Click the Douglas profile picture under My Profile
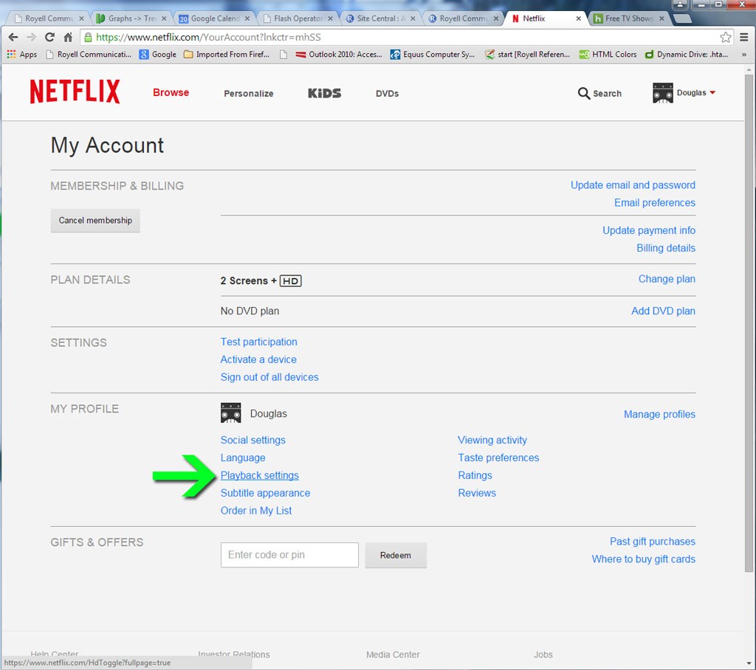Viewport: 756px width, 670px height. click(x=230, y=413)
